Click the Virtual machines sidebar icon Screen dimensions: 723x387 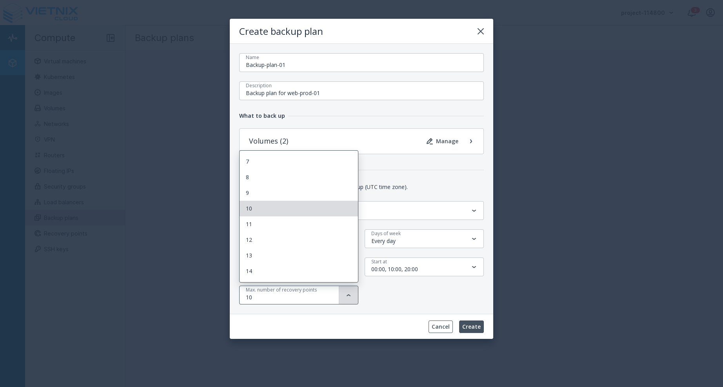point(38,61)
